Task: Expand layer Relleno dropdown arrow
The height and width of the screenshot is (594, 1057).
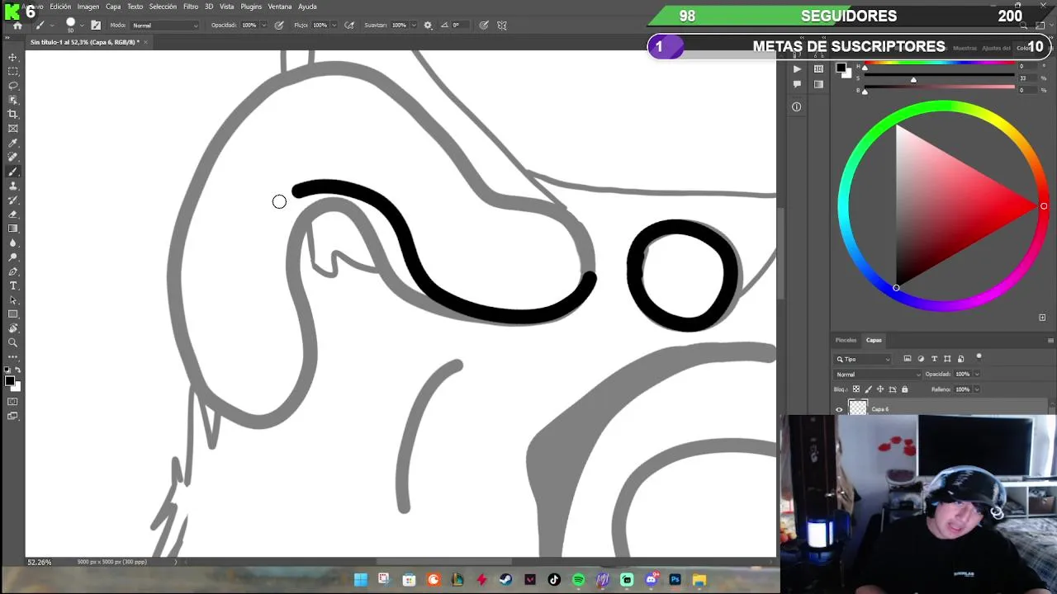Action: click(x=976, y=389)
